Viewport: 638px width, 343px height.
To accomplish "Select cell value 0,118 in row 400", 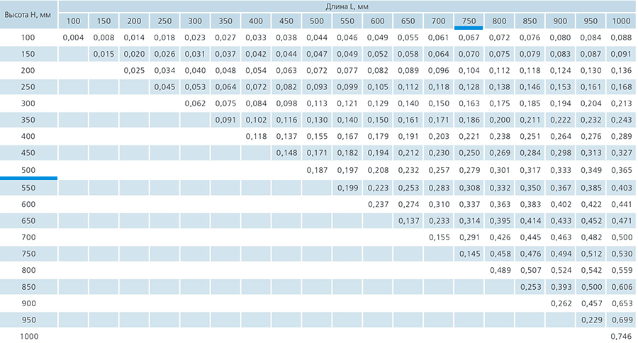I will point(256,136).
